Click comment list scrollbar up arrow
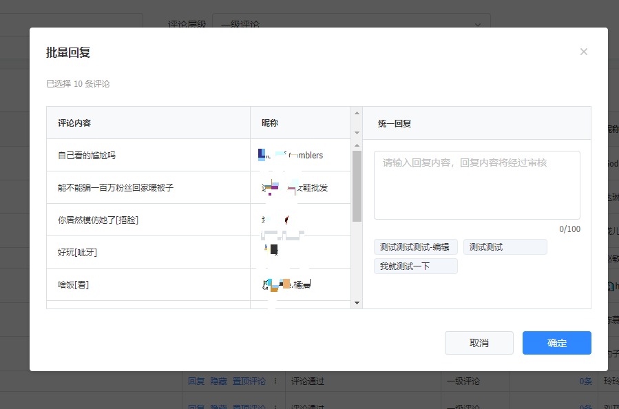The image size is (619, 409). point(357,145)
